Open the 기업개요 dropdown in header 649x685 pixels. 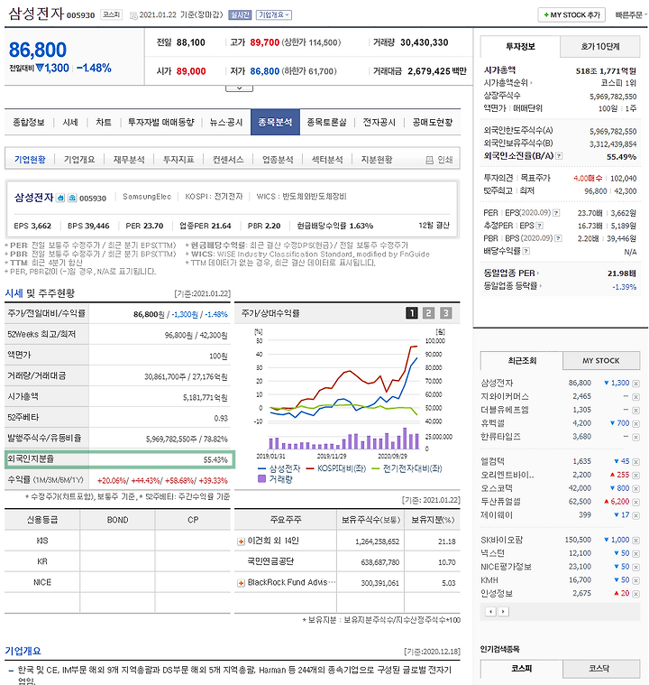tap(274, 14)
